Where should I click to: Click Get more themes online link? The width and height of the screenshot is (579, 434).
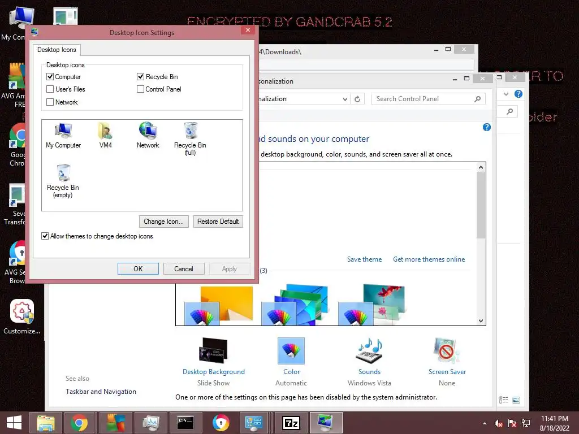point(429,259)
